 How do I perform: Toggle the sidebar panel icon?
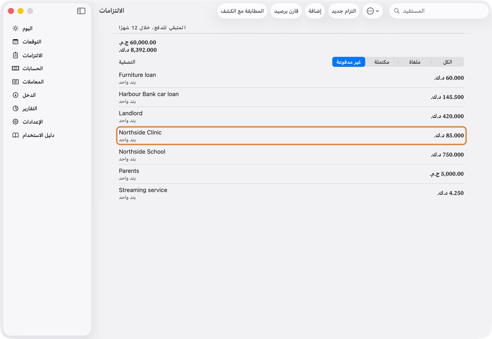pyautogui.click(x=81, y=11)
